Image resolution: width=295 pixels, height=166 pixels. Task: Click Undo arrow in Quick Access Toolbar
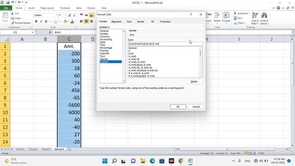point(12,2)
